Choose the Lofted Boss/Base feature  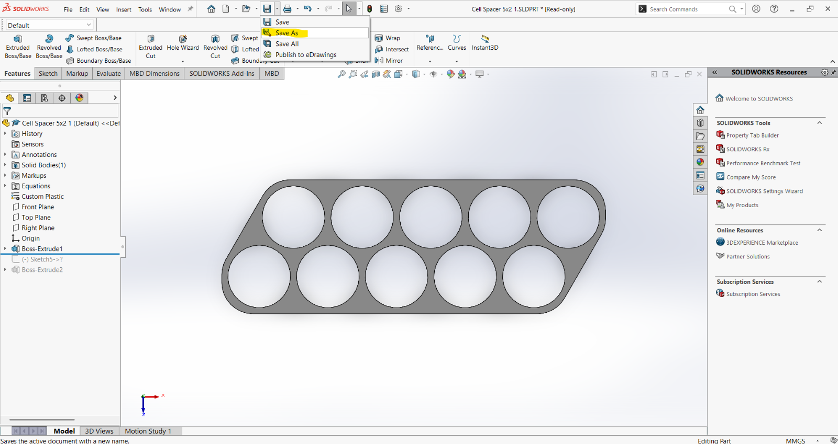94,49
